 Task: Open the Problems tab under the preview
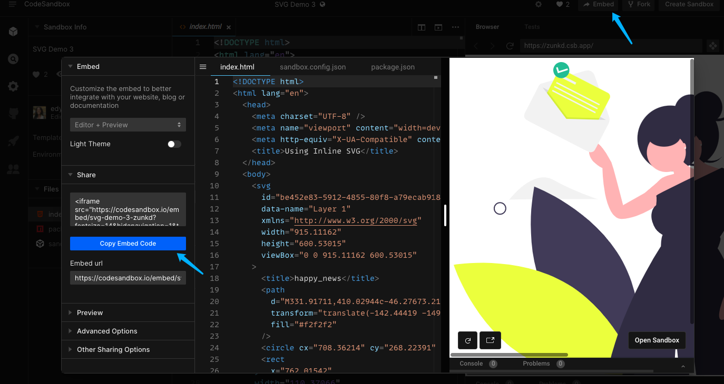coord(543,363)
